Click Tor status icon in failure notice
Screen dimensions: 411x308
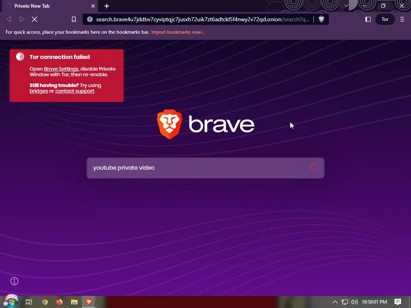pos(20,57)
